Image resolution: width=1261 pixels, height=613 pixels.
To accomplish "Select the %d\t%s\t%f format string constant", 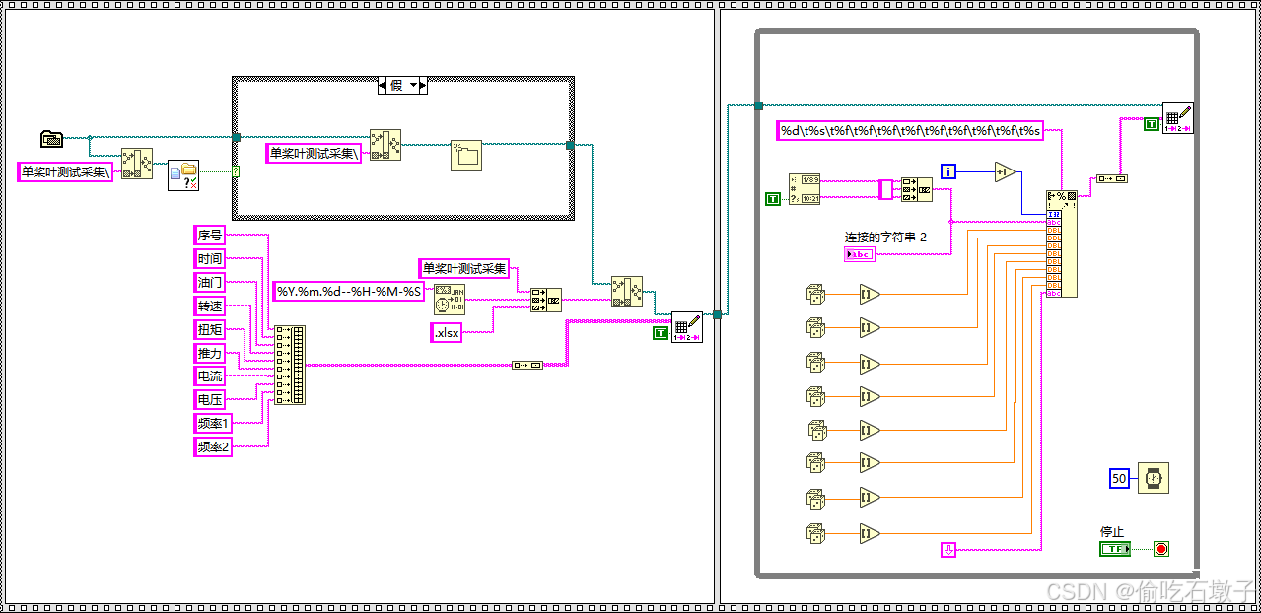I will click(x=910, y=131).
